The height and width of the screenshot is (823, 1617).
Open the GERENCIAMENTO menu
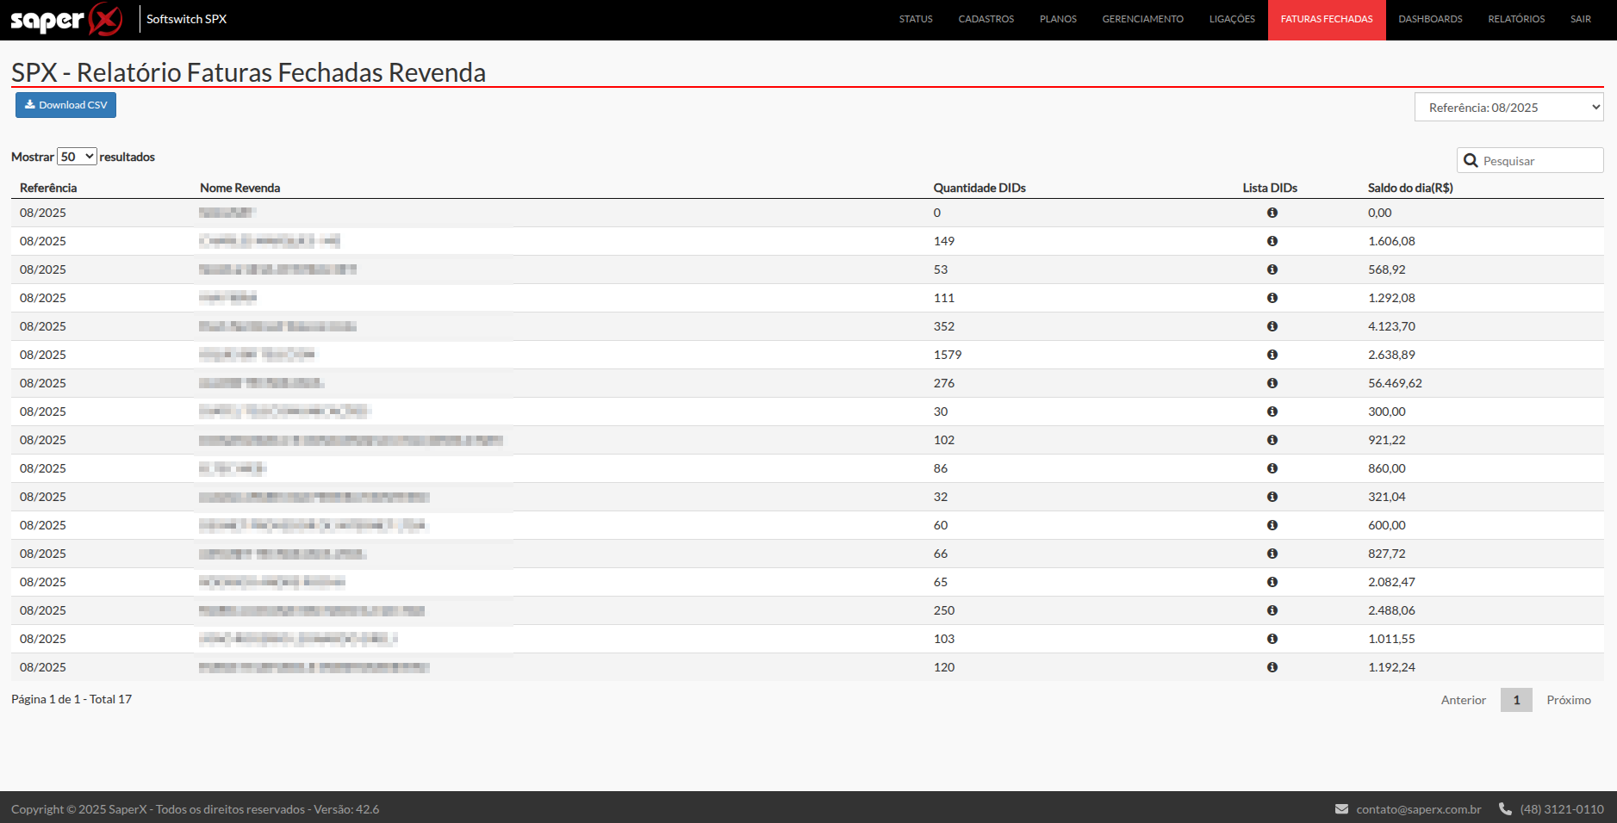[x=1142, y=19]
